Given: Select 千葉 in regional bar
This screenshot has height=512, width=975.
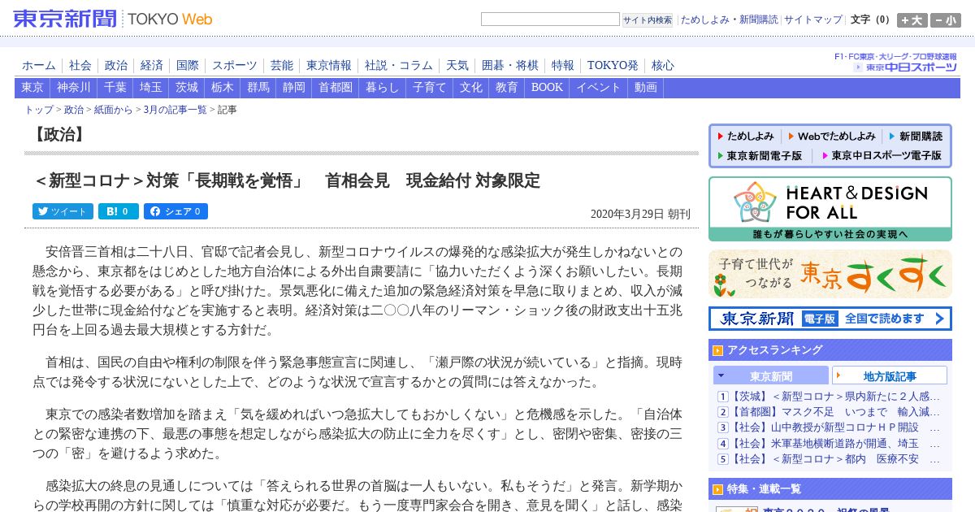Looking at the screenshot, I should [x=115, y=88].
